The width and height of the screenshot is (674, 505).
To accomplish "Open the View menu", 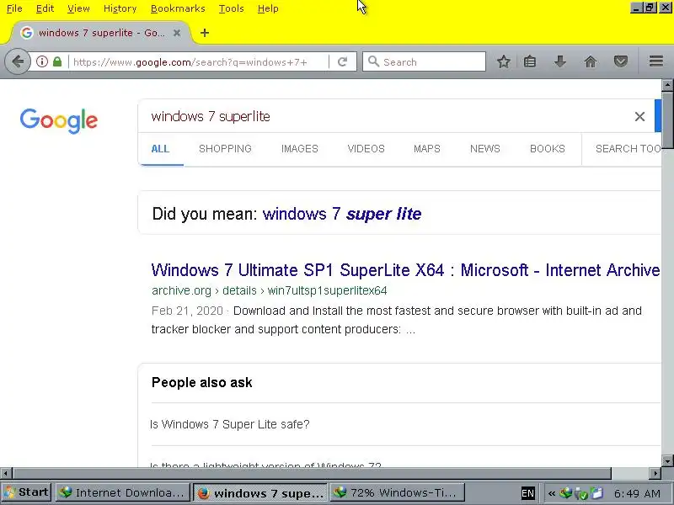I will click(78, 8).
